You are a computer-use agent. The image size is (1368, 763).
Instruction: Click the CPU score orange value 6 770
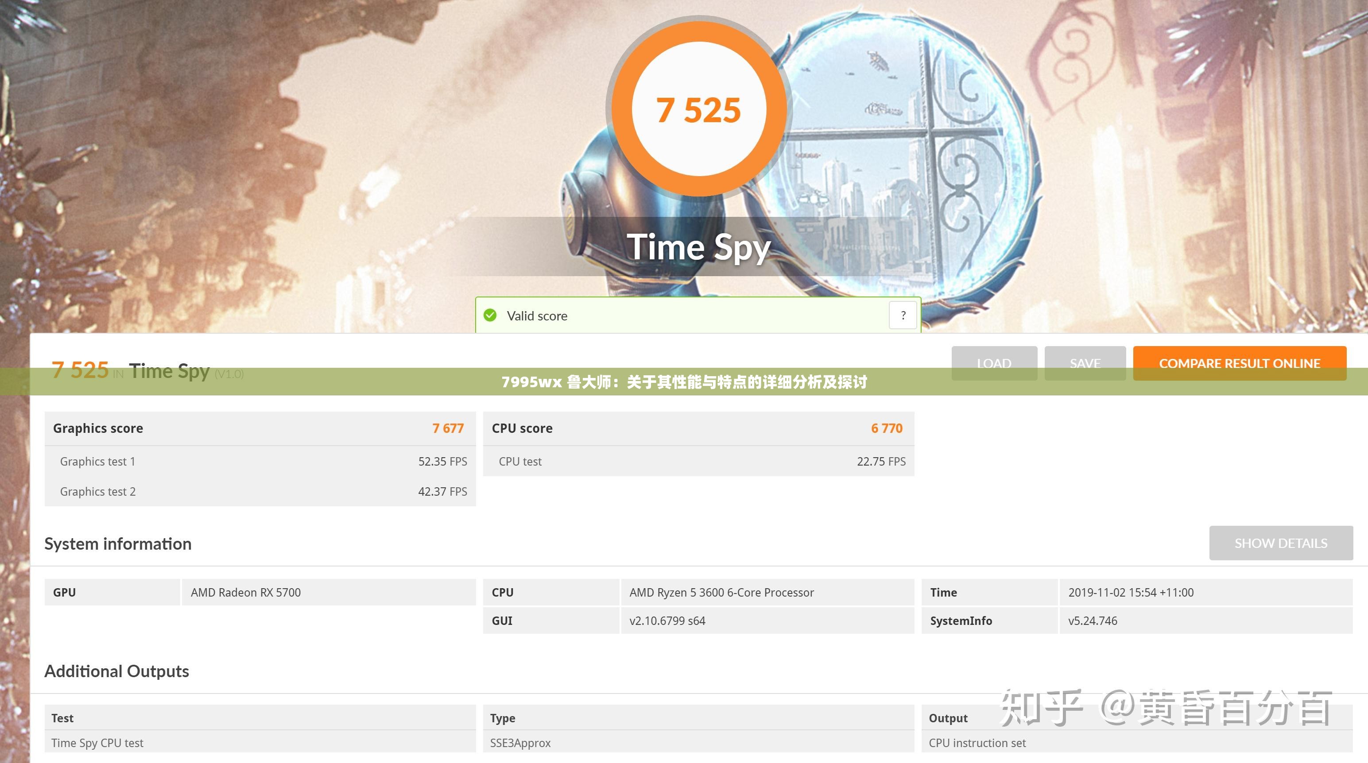point(886,428)
